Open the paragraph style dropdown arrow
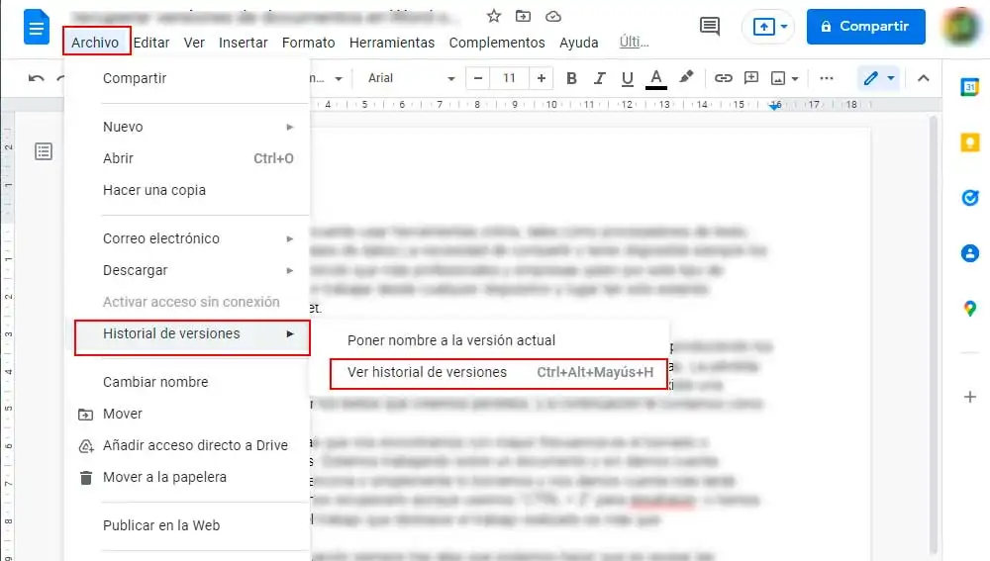990x561 pixels. (339, 79)
